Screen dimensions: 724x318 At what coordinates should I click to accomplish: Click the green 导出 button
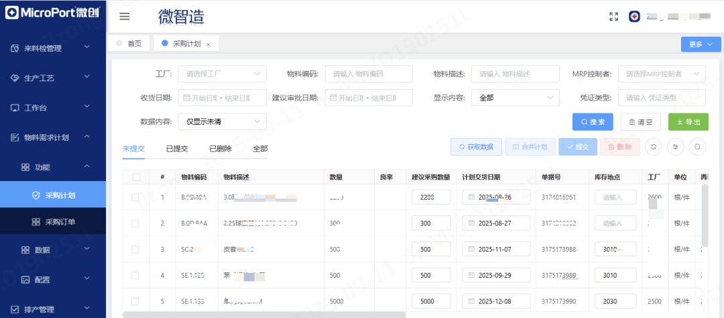click(688, 122)
